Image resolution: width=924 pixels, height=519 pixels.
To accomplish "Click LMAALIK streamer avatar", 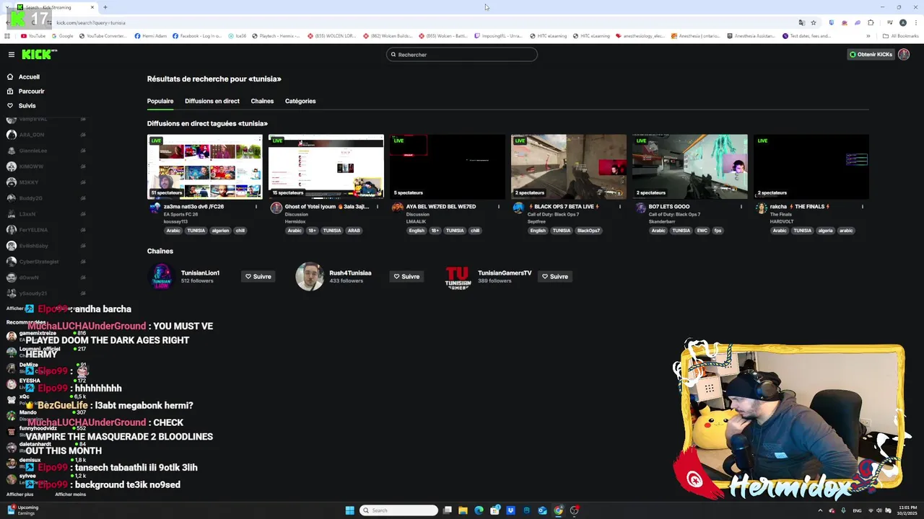I will pyautogui.click(x=397, y=208).
